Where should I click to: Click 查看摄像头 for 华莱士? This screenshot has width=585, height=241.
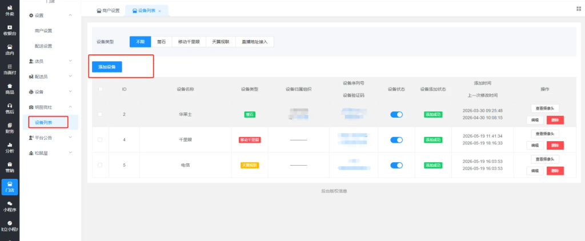pyautogui.click(x=544, y=108)
